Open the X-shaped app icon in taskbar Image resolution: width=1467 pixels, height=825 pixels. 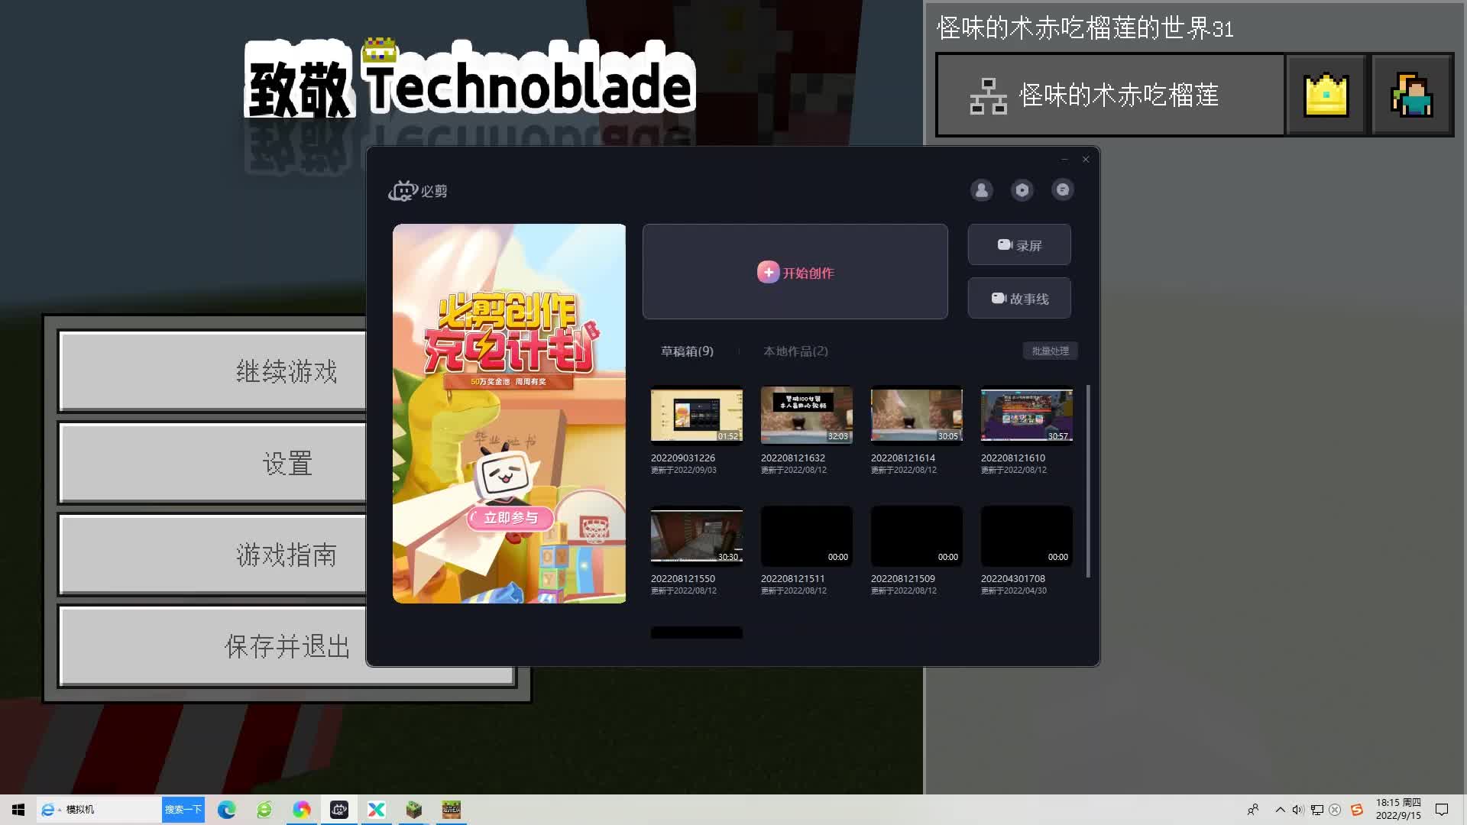pyautogui.click(x=377, y=810)
